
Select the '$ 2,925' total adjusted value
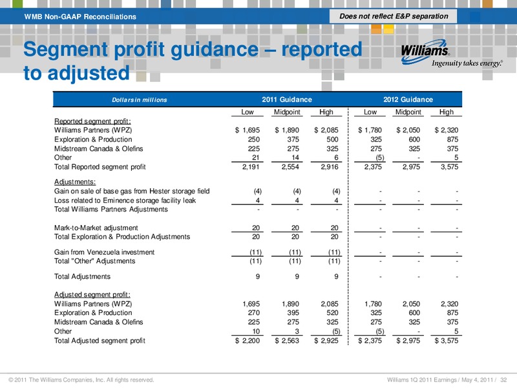(x=326, y=341)
